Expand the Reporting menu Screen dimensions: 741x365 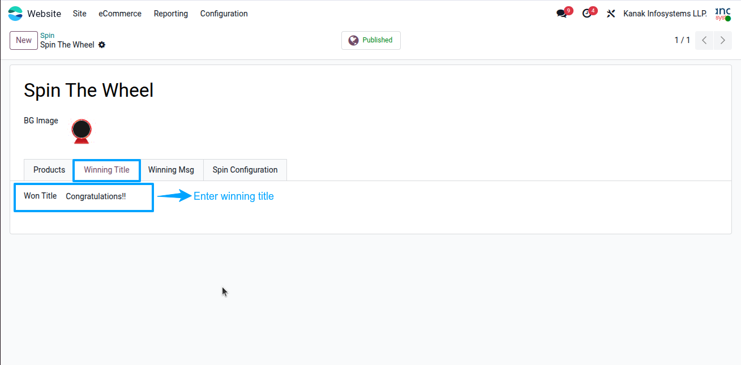click(x=171, y=14)
